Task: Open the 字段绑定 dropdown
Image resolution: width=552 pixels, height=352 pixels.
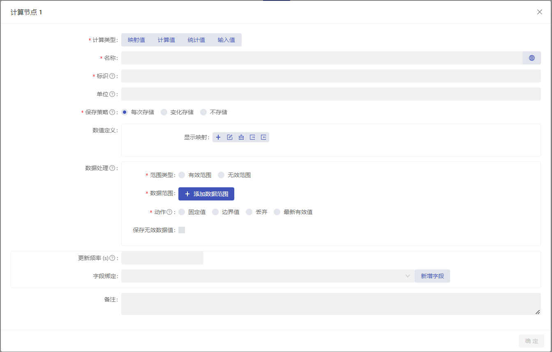Action: click(268, 276)
